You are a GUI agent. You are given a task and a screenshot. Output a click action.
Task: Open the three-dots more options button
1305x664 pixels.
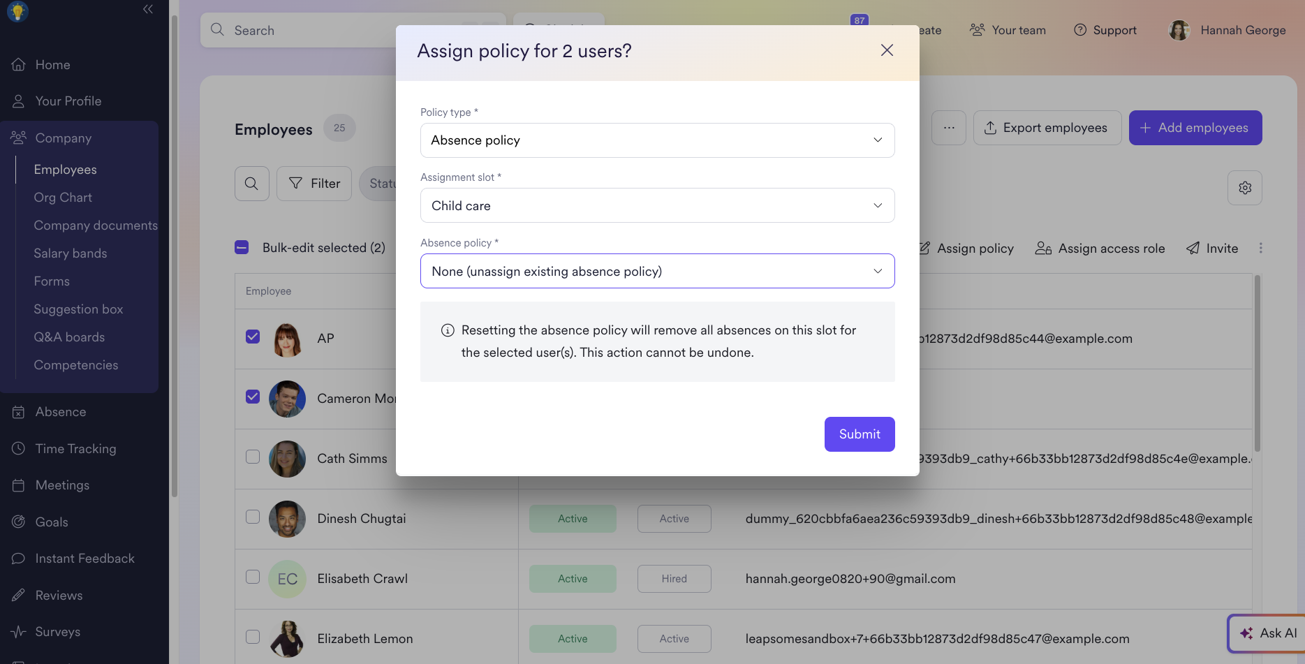[x=949, y=128]
